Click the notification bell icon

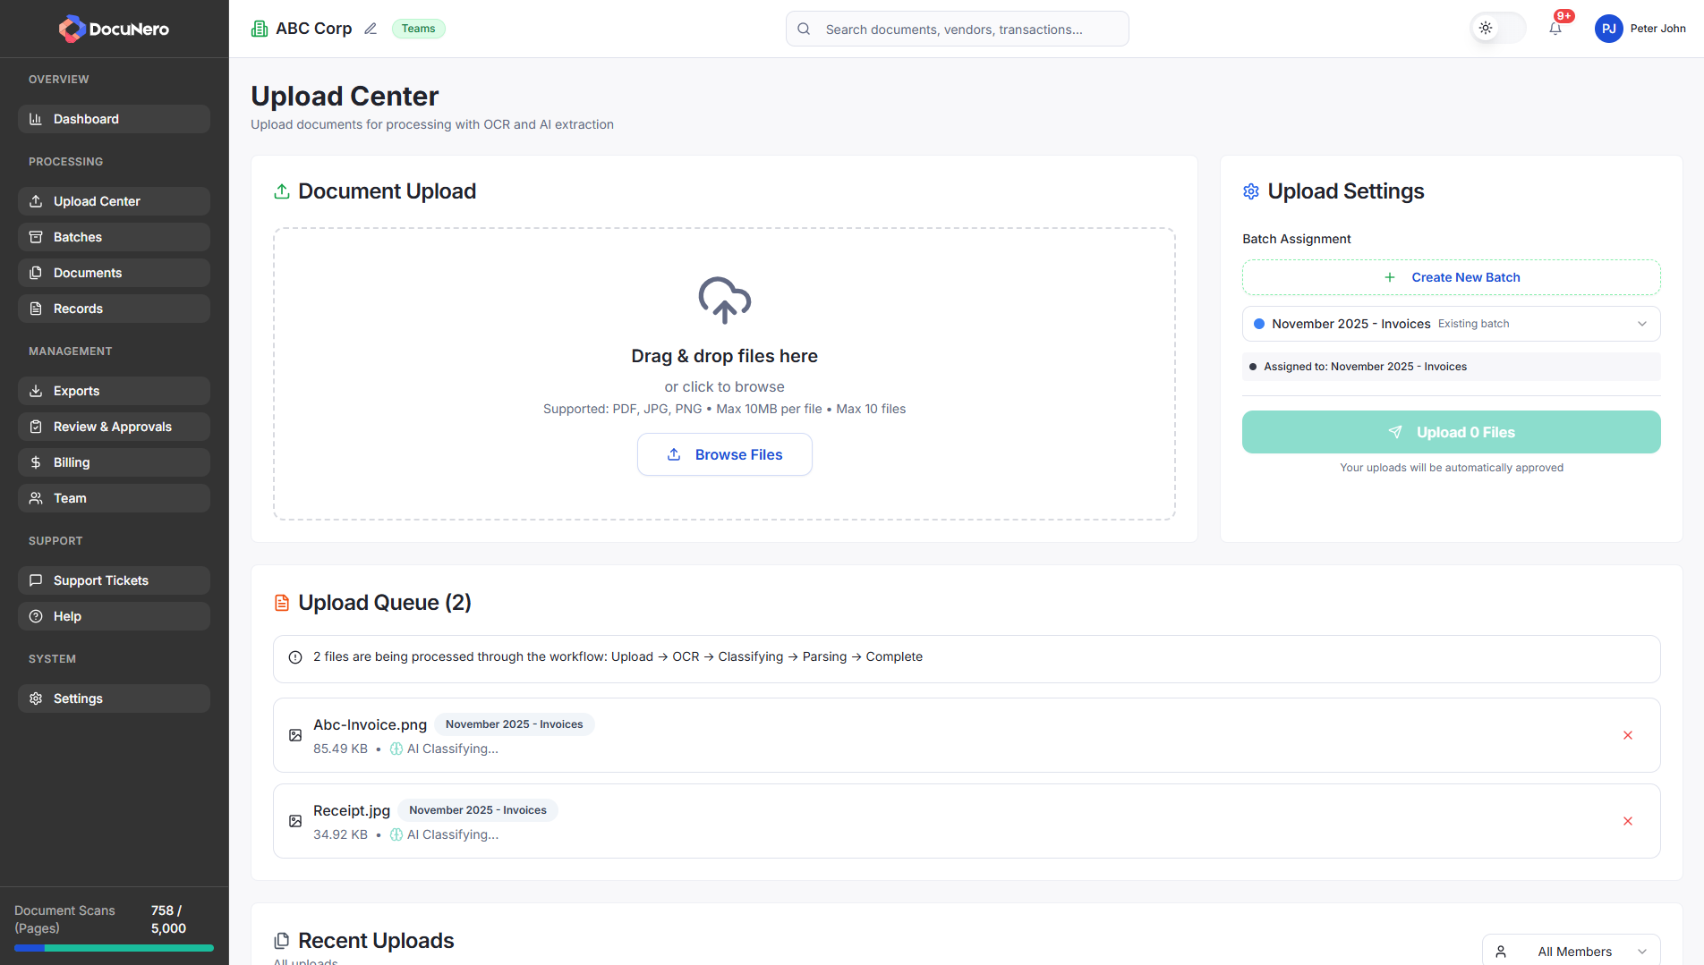coord(1555,28)
